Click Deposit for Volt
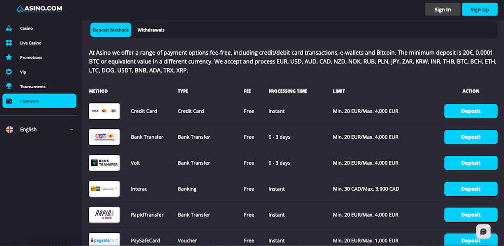 (471, 163)
